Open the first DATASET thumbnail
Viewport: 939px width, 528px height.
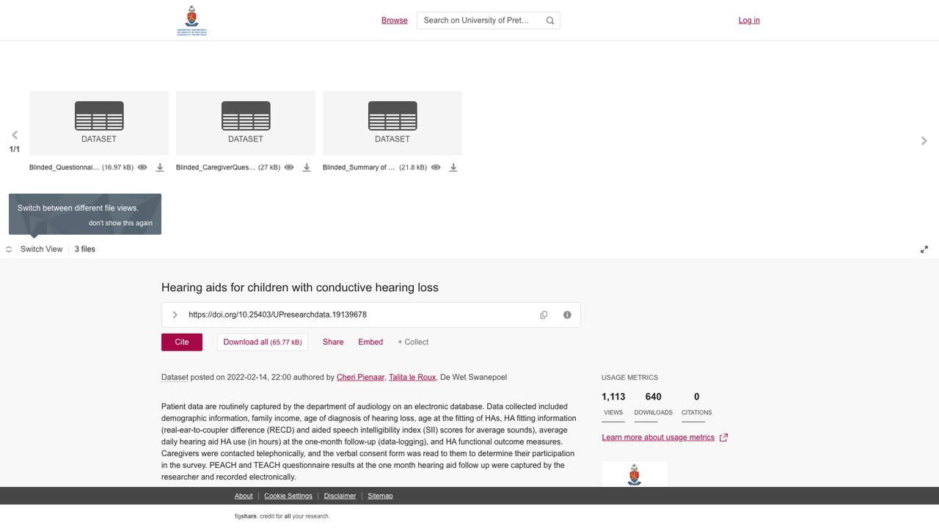(x=99, y=123)
